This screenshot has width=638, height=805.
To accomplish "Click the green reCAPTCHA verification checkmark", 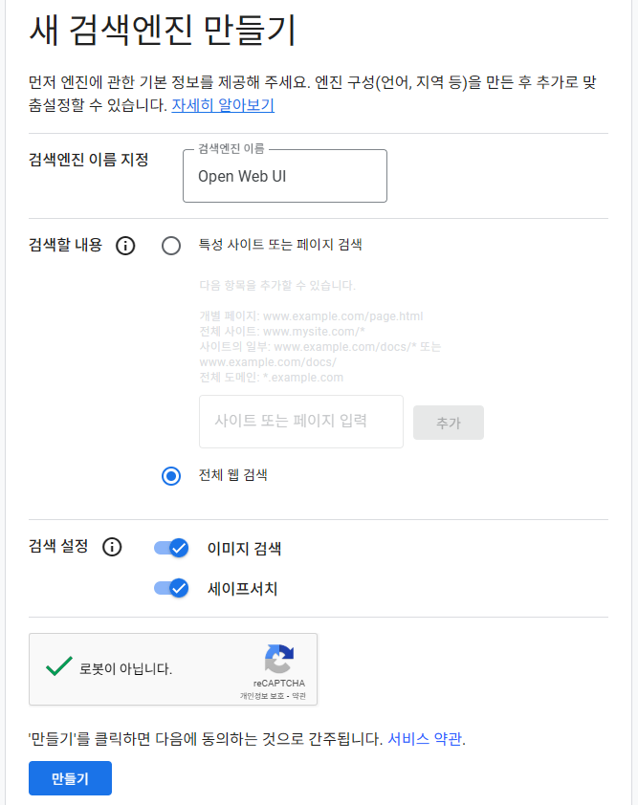I will tap(59, 666).
